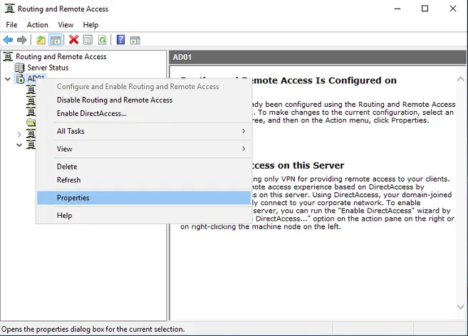Open the Properties toolbar icon
Viewport: 468px width, 336px height.
88,40
